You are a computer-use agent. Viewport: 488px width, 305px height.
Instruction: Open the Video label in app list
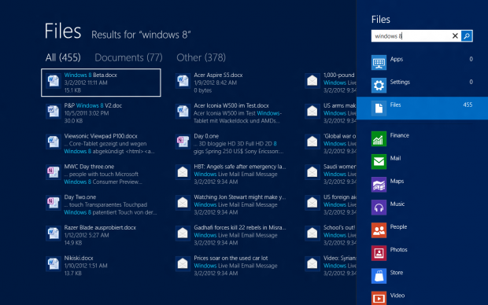click(397, 296)
